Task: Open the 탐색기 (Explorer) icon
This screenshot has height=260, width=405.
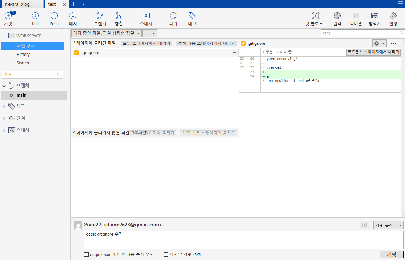Action: point(375,19)
